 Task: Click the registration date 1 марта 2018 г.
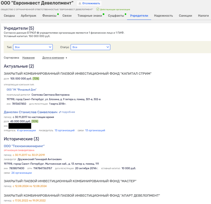[x=58, y=104]
